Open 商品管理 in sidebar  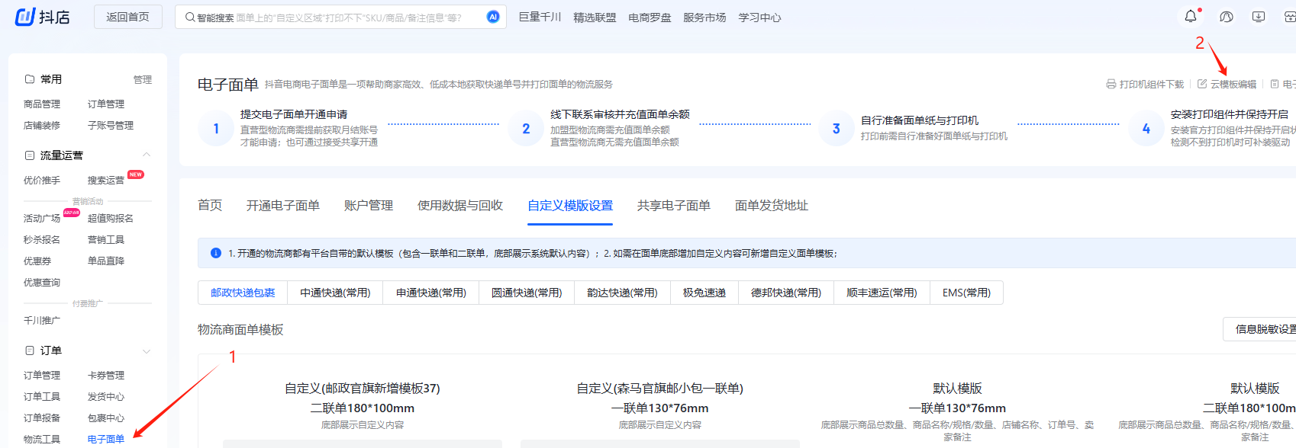point(42,104)
